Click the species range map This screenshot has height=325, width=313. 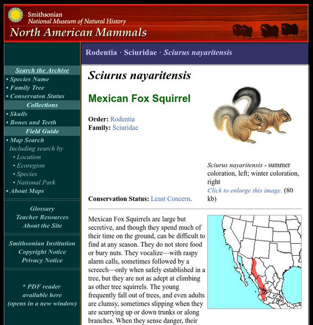click(x=254, y=262)
